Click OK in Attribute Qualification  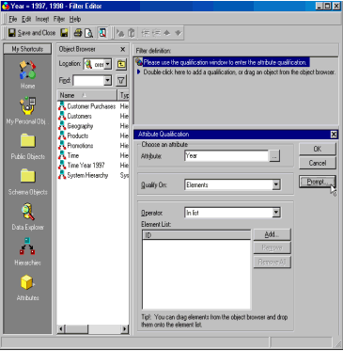point(318,149)
